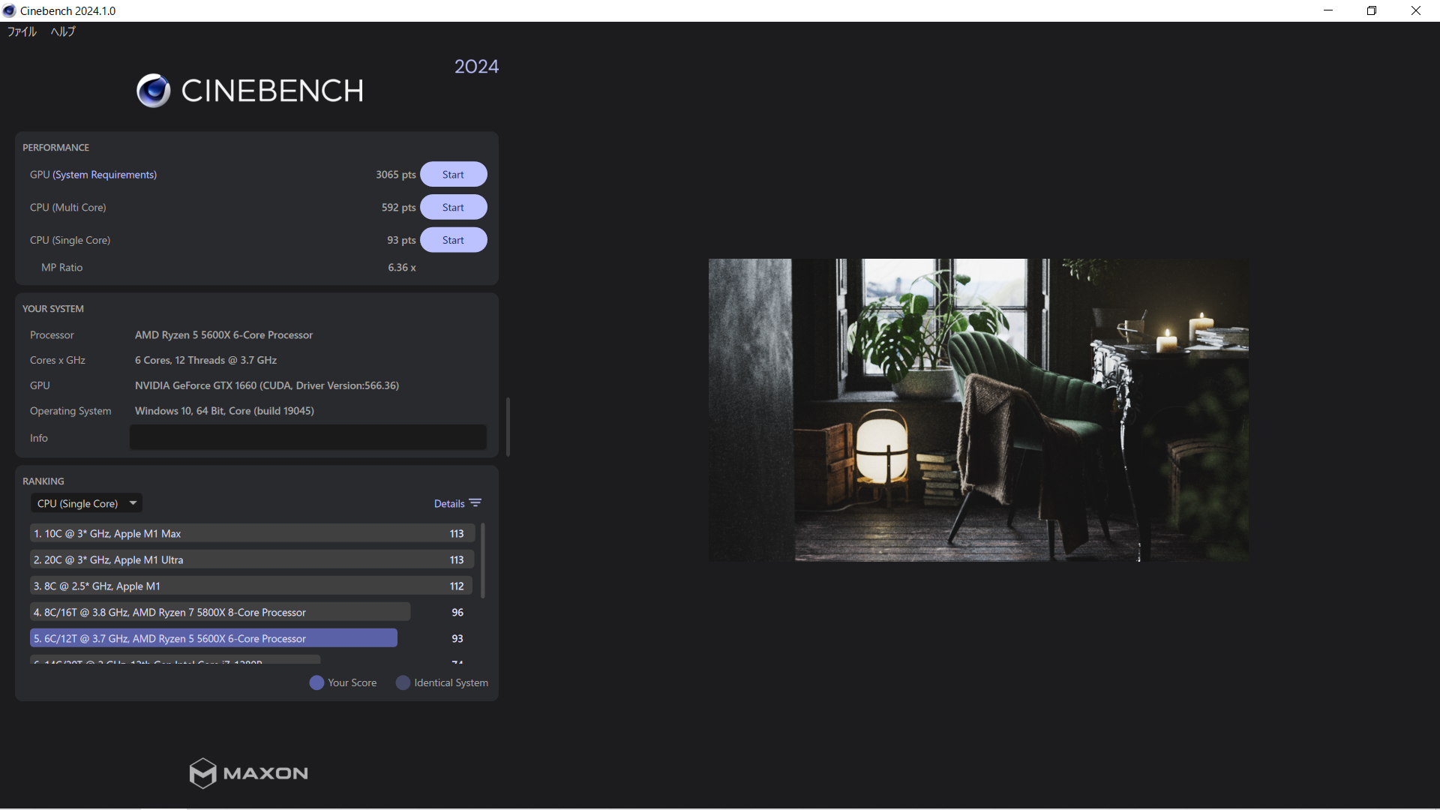The height and width of the screenshot is (810, 1440).
Task: Click the processor name AMD Ryzen 5 5600X
Action: click(223, 335)
